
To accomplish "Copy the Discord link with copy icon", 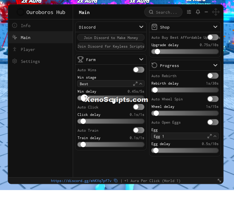I will click(116, 181).
